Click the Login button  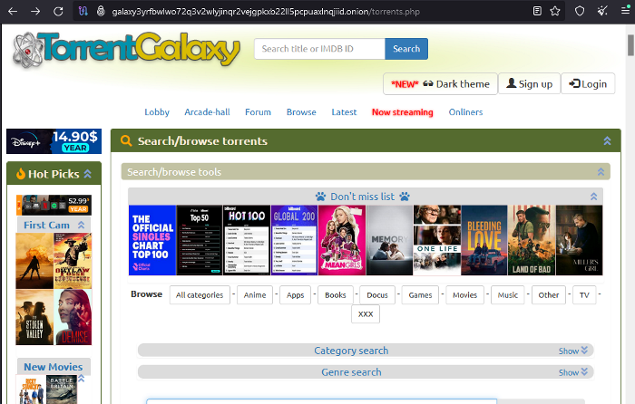coord(588,83)
